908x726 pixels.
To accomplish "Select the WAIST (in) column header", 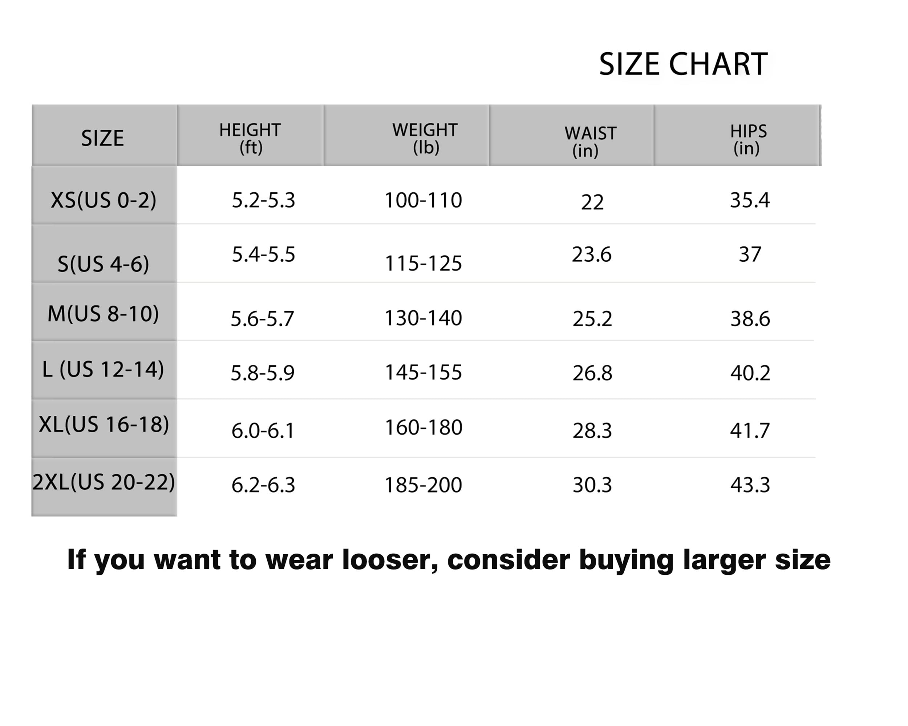I will pyautogui.click(x=589, y=142).
